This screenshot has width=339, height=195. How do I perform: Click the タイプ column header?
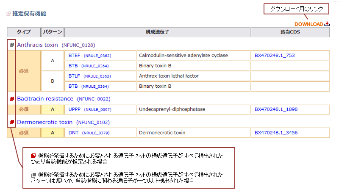(x=23, y=32)
